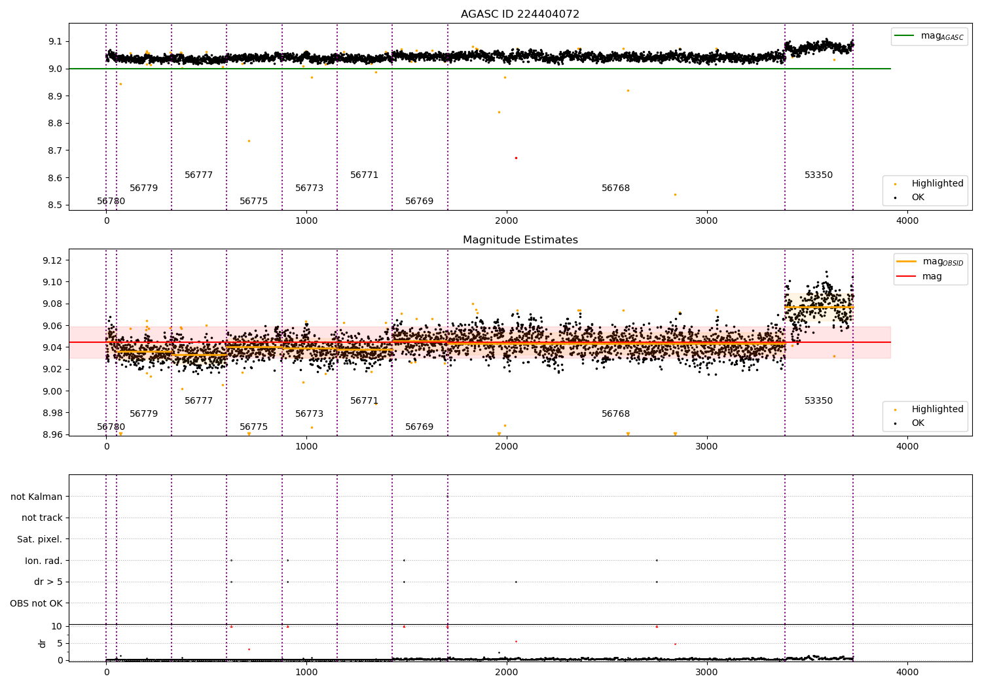This screenshot has height=687, width=982.
Task: Click obsid label 56771 in the top plot
Action: click(x=365, y=175)
